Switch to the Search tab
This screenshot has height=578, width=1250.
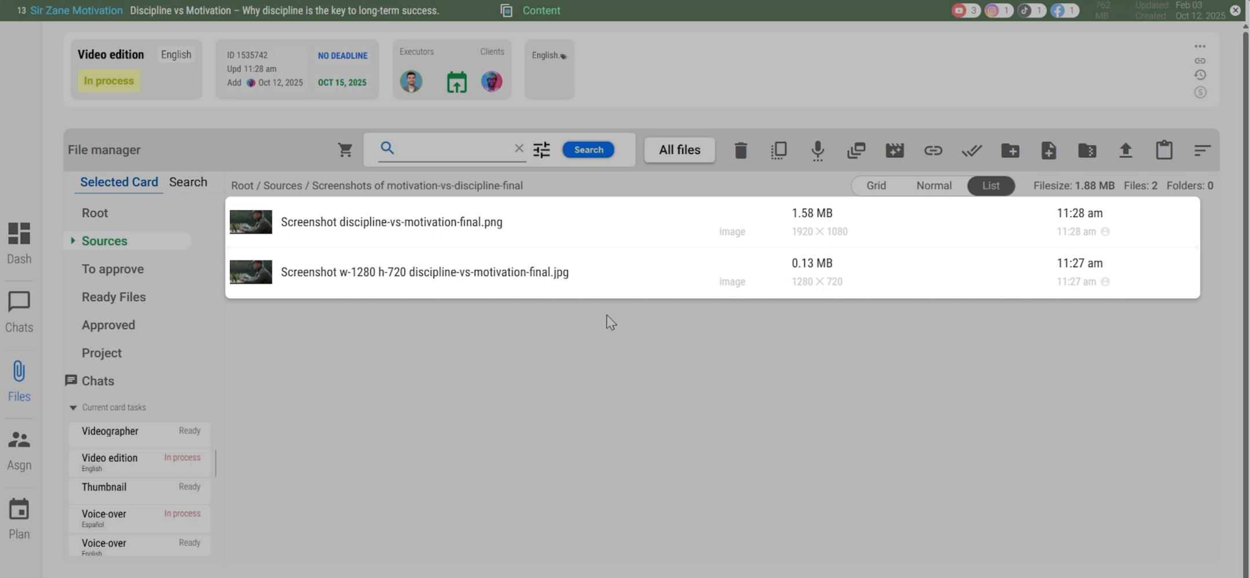187,182
